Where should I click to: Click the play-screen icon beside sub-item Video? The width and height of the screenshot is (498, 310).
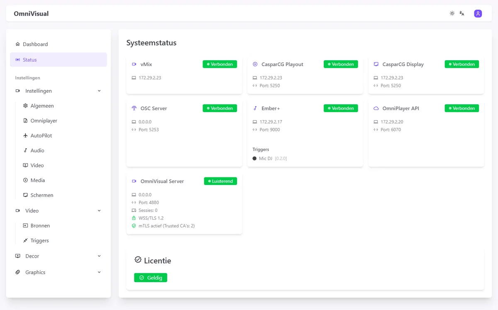[26, 165]
